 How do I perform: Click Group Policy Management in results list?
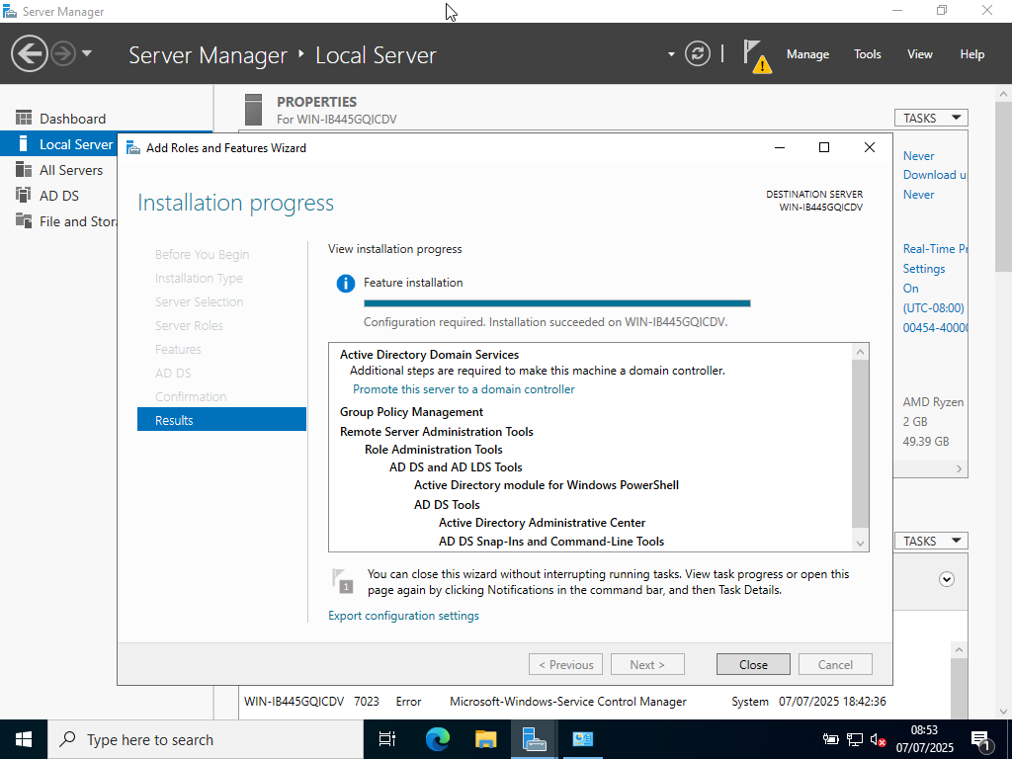[411, 412]
